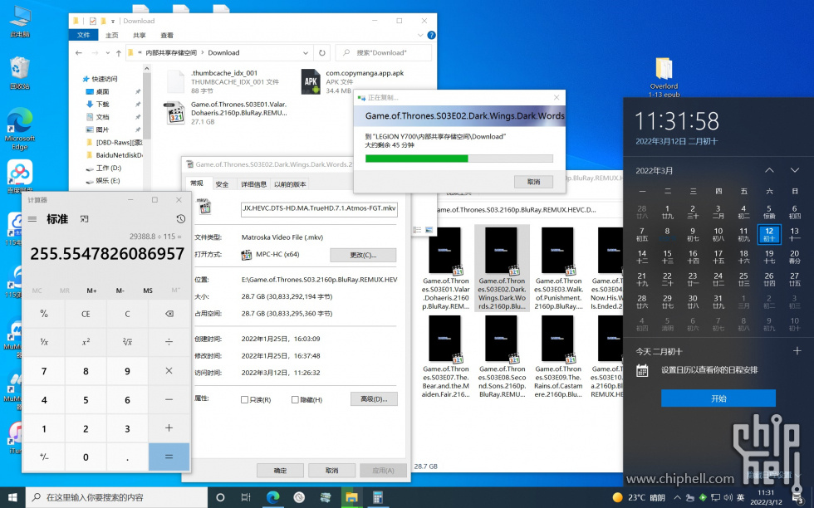Select 快速访问 in navigation tree
Image resolution: width=814 pixels, height=508 pixels.
point(105,79)
